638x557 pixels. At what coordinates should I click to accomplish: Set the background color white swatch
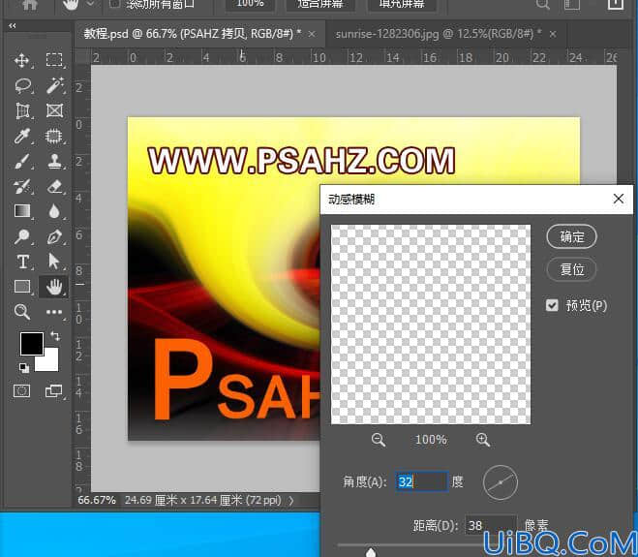point(50,362)
